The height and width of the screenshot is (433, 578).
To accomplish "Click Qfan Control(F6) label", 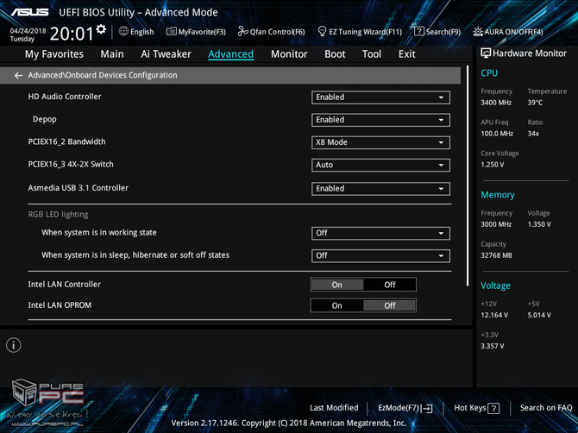I will pyautogui.click(x=277, y=32).
